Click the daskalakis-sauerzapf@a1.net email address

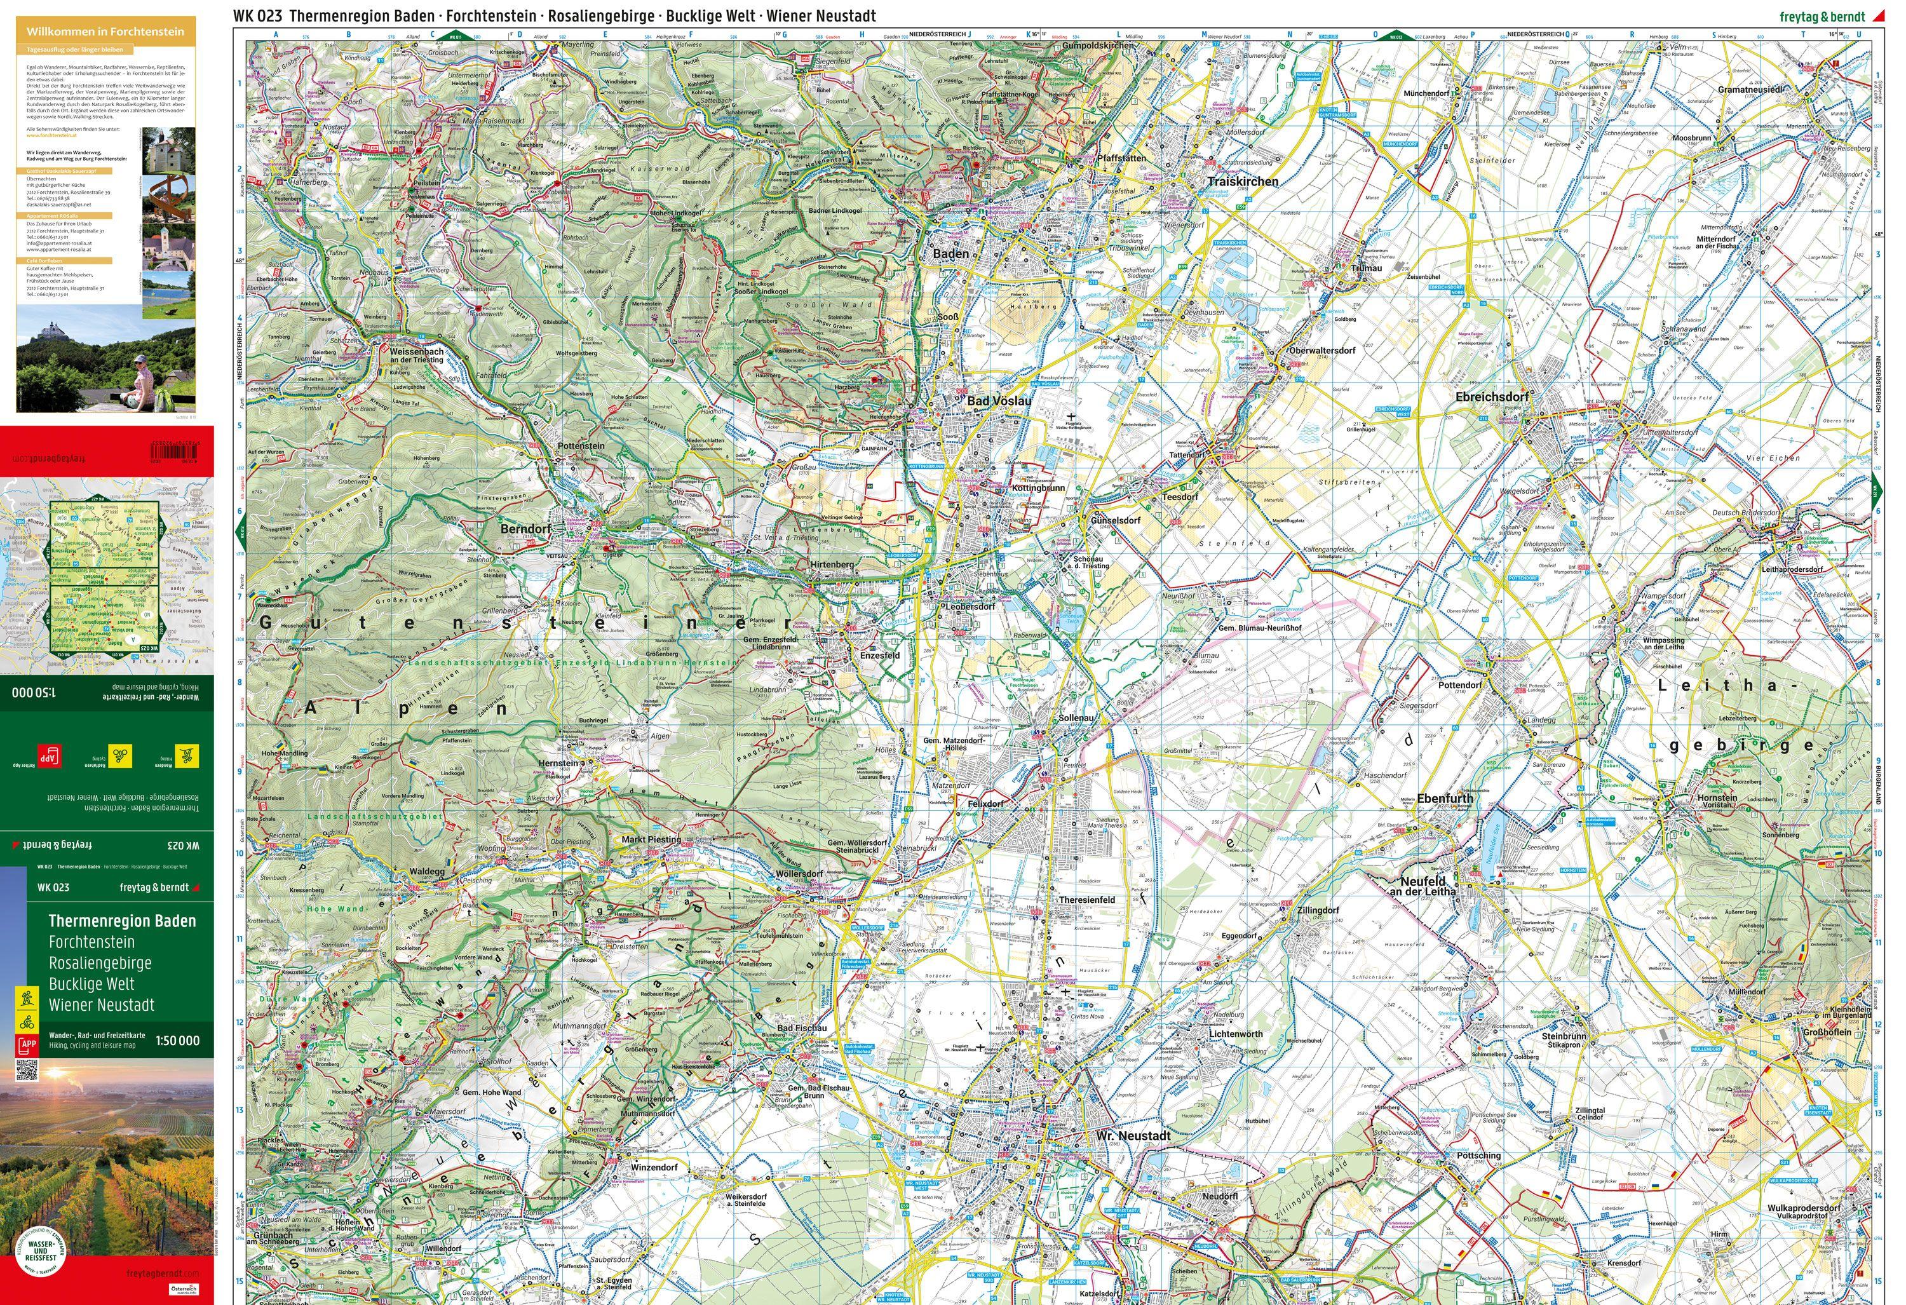59,204
